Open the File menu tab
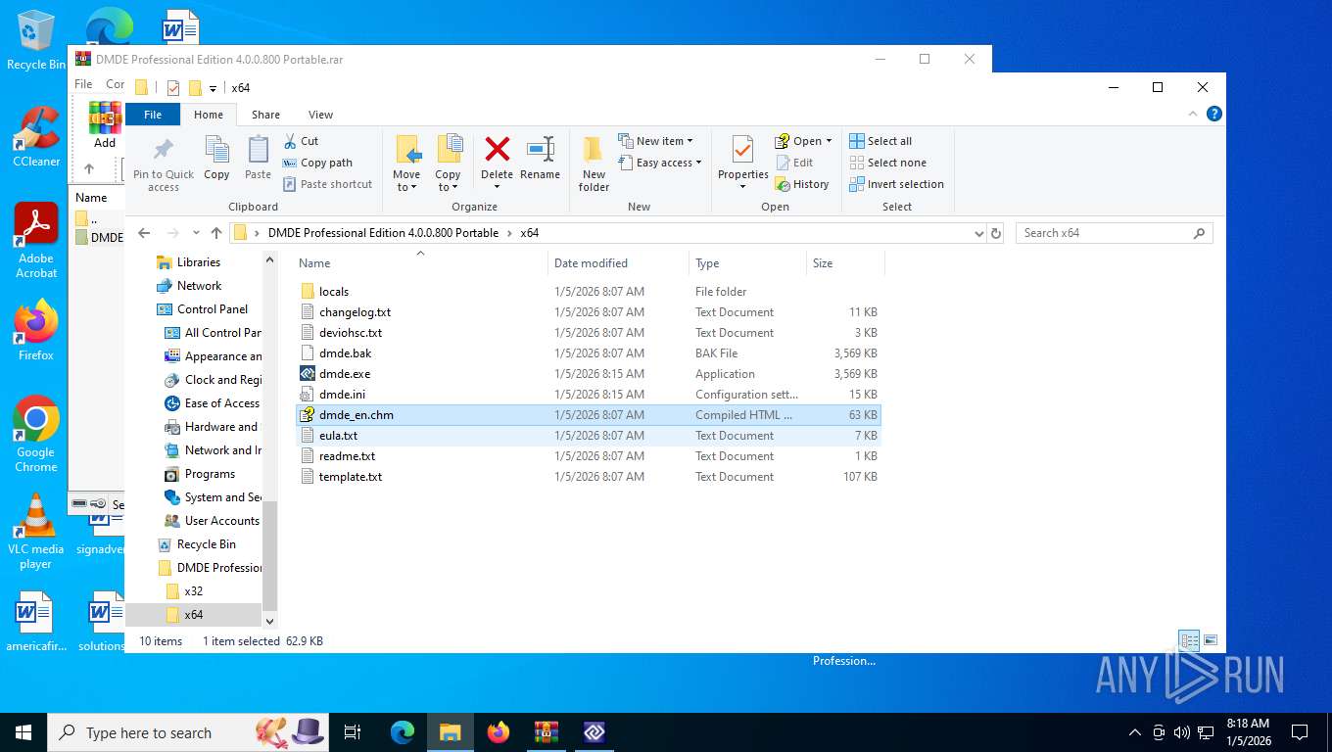 (x=153, y=115)
